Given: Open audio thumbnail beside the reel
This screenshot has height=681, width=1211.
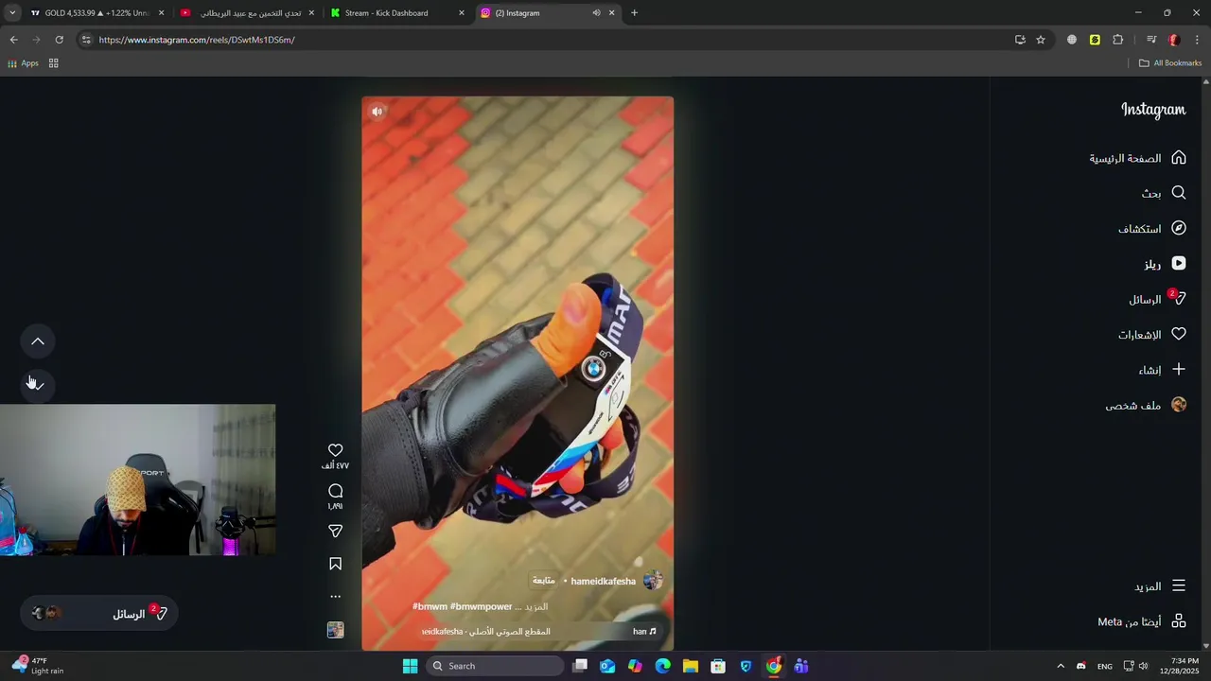Looking at the screenshot, I should pyautogui.click(x=335, y=630).
